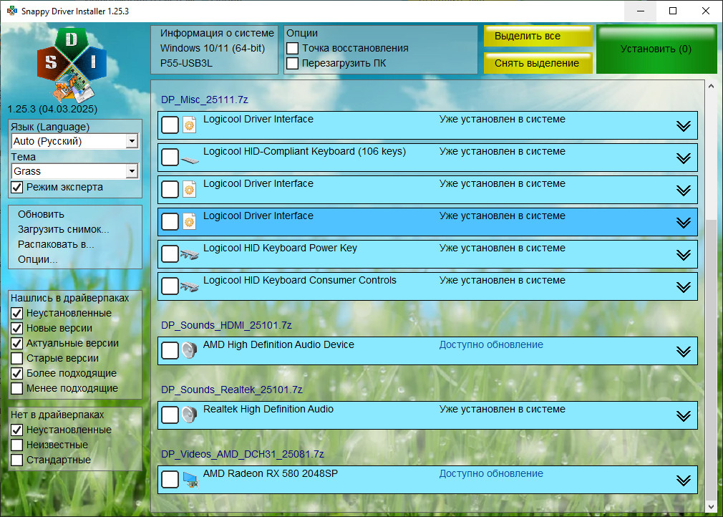Click the keyboard icon for Logicool HID-Compliant Keyboard
Viewport: 723px width, 517px height.
[x=189, y=158]
